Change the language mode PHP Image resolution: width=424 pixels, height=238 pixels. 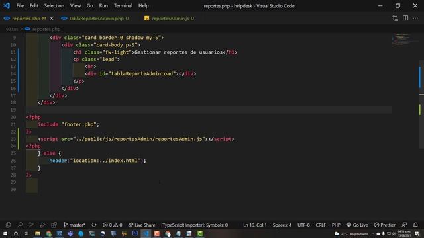(x=336, y=225)
